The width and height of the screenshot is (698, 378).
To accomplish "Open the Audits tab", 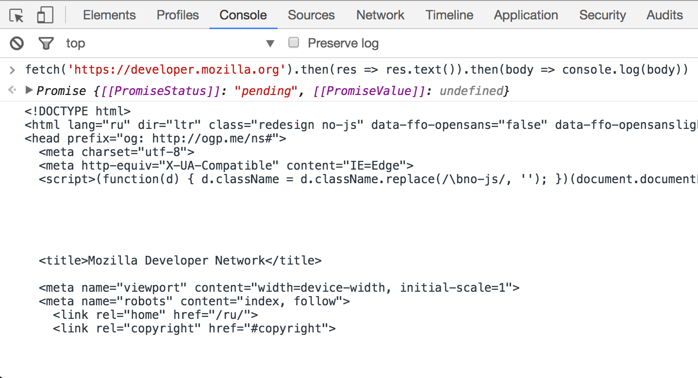I will tap(665, 15).
